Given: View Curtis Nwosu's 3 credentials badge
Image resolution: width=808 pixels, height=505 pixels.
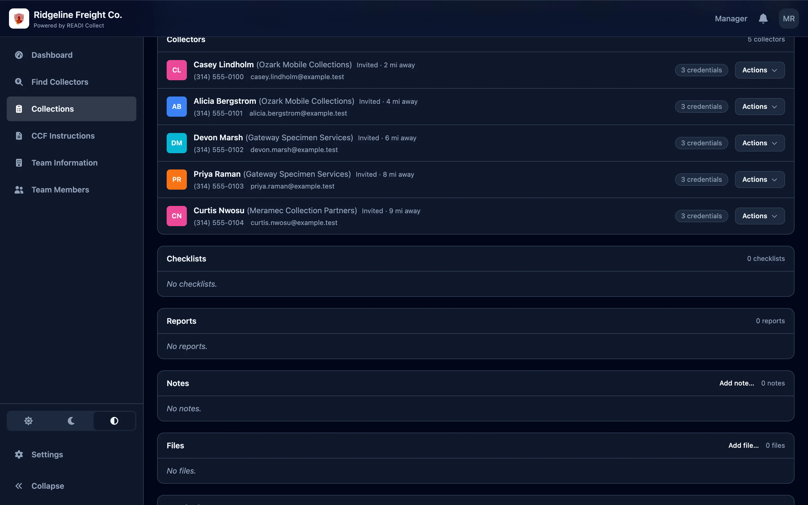Looking at the screenshot, I should [x=701, y=216].
